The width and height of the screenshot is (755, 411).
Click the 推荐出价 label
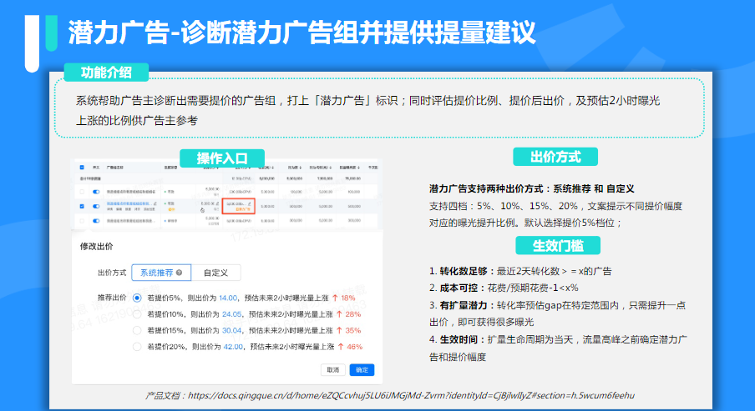112,298
